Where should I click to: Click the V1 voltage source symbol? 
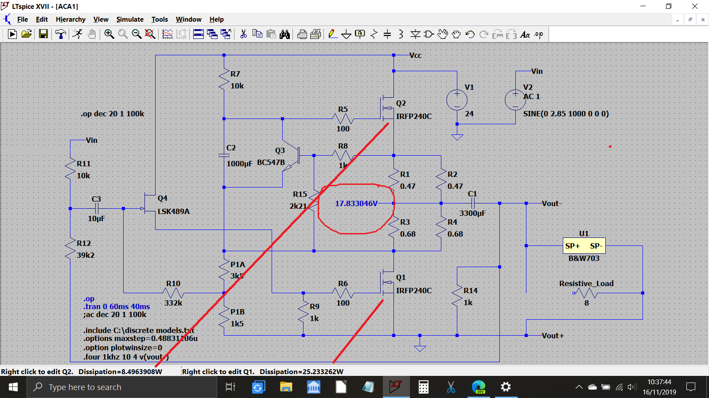[x=457, y=100]
